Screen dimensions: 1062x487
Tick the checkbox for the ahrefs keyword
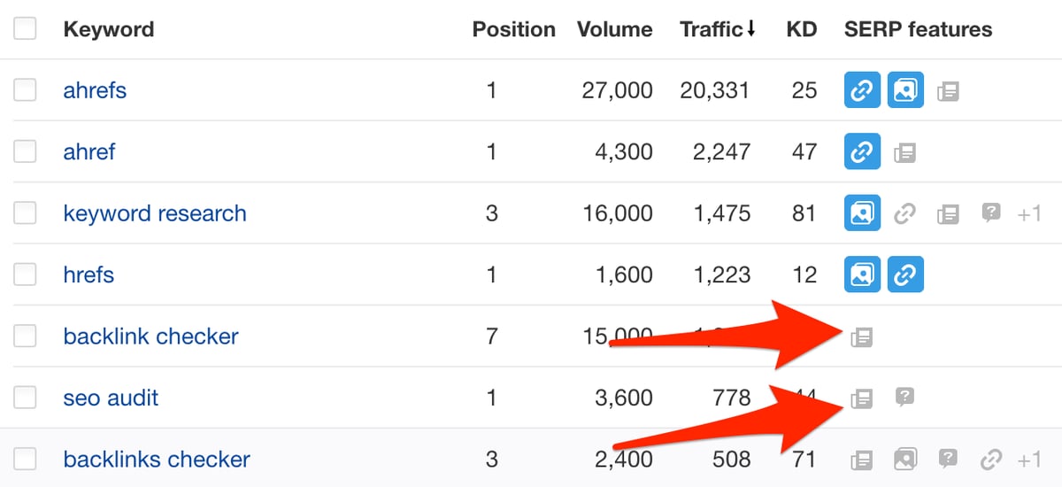click(x=25, y=90)
